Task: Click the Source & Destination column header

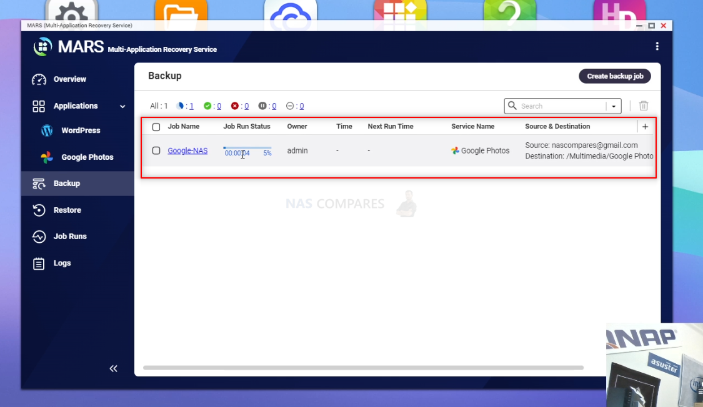Action: click(557, 127)
